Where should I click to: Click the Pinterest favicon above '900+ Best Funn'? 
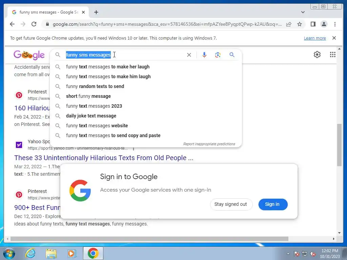(x=19, y=195)
